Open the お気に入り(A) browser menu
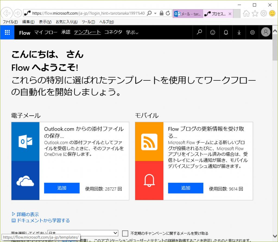 click(x=67, y=22)
